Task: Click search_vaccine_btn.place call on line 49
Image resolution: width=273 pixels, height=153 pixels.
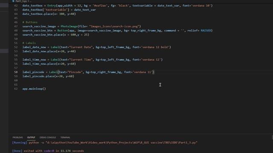Action: click(x=55, y=35)
